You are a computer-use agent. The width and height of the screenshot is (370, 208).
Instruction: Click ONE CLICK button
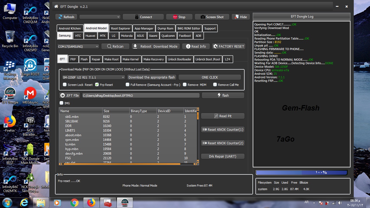[210, 77]
